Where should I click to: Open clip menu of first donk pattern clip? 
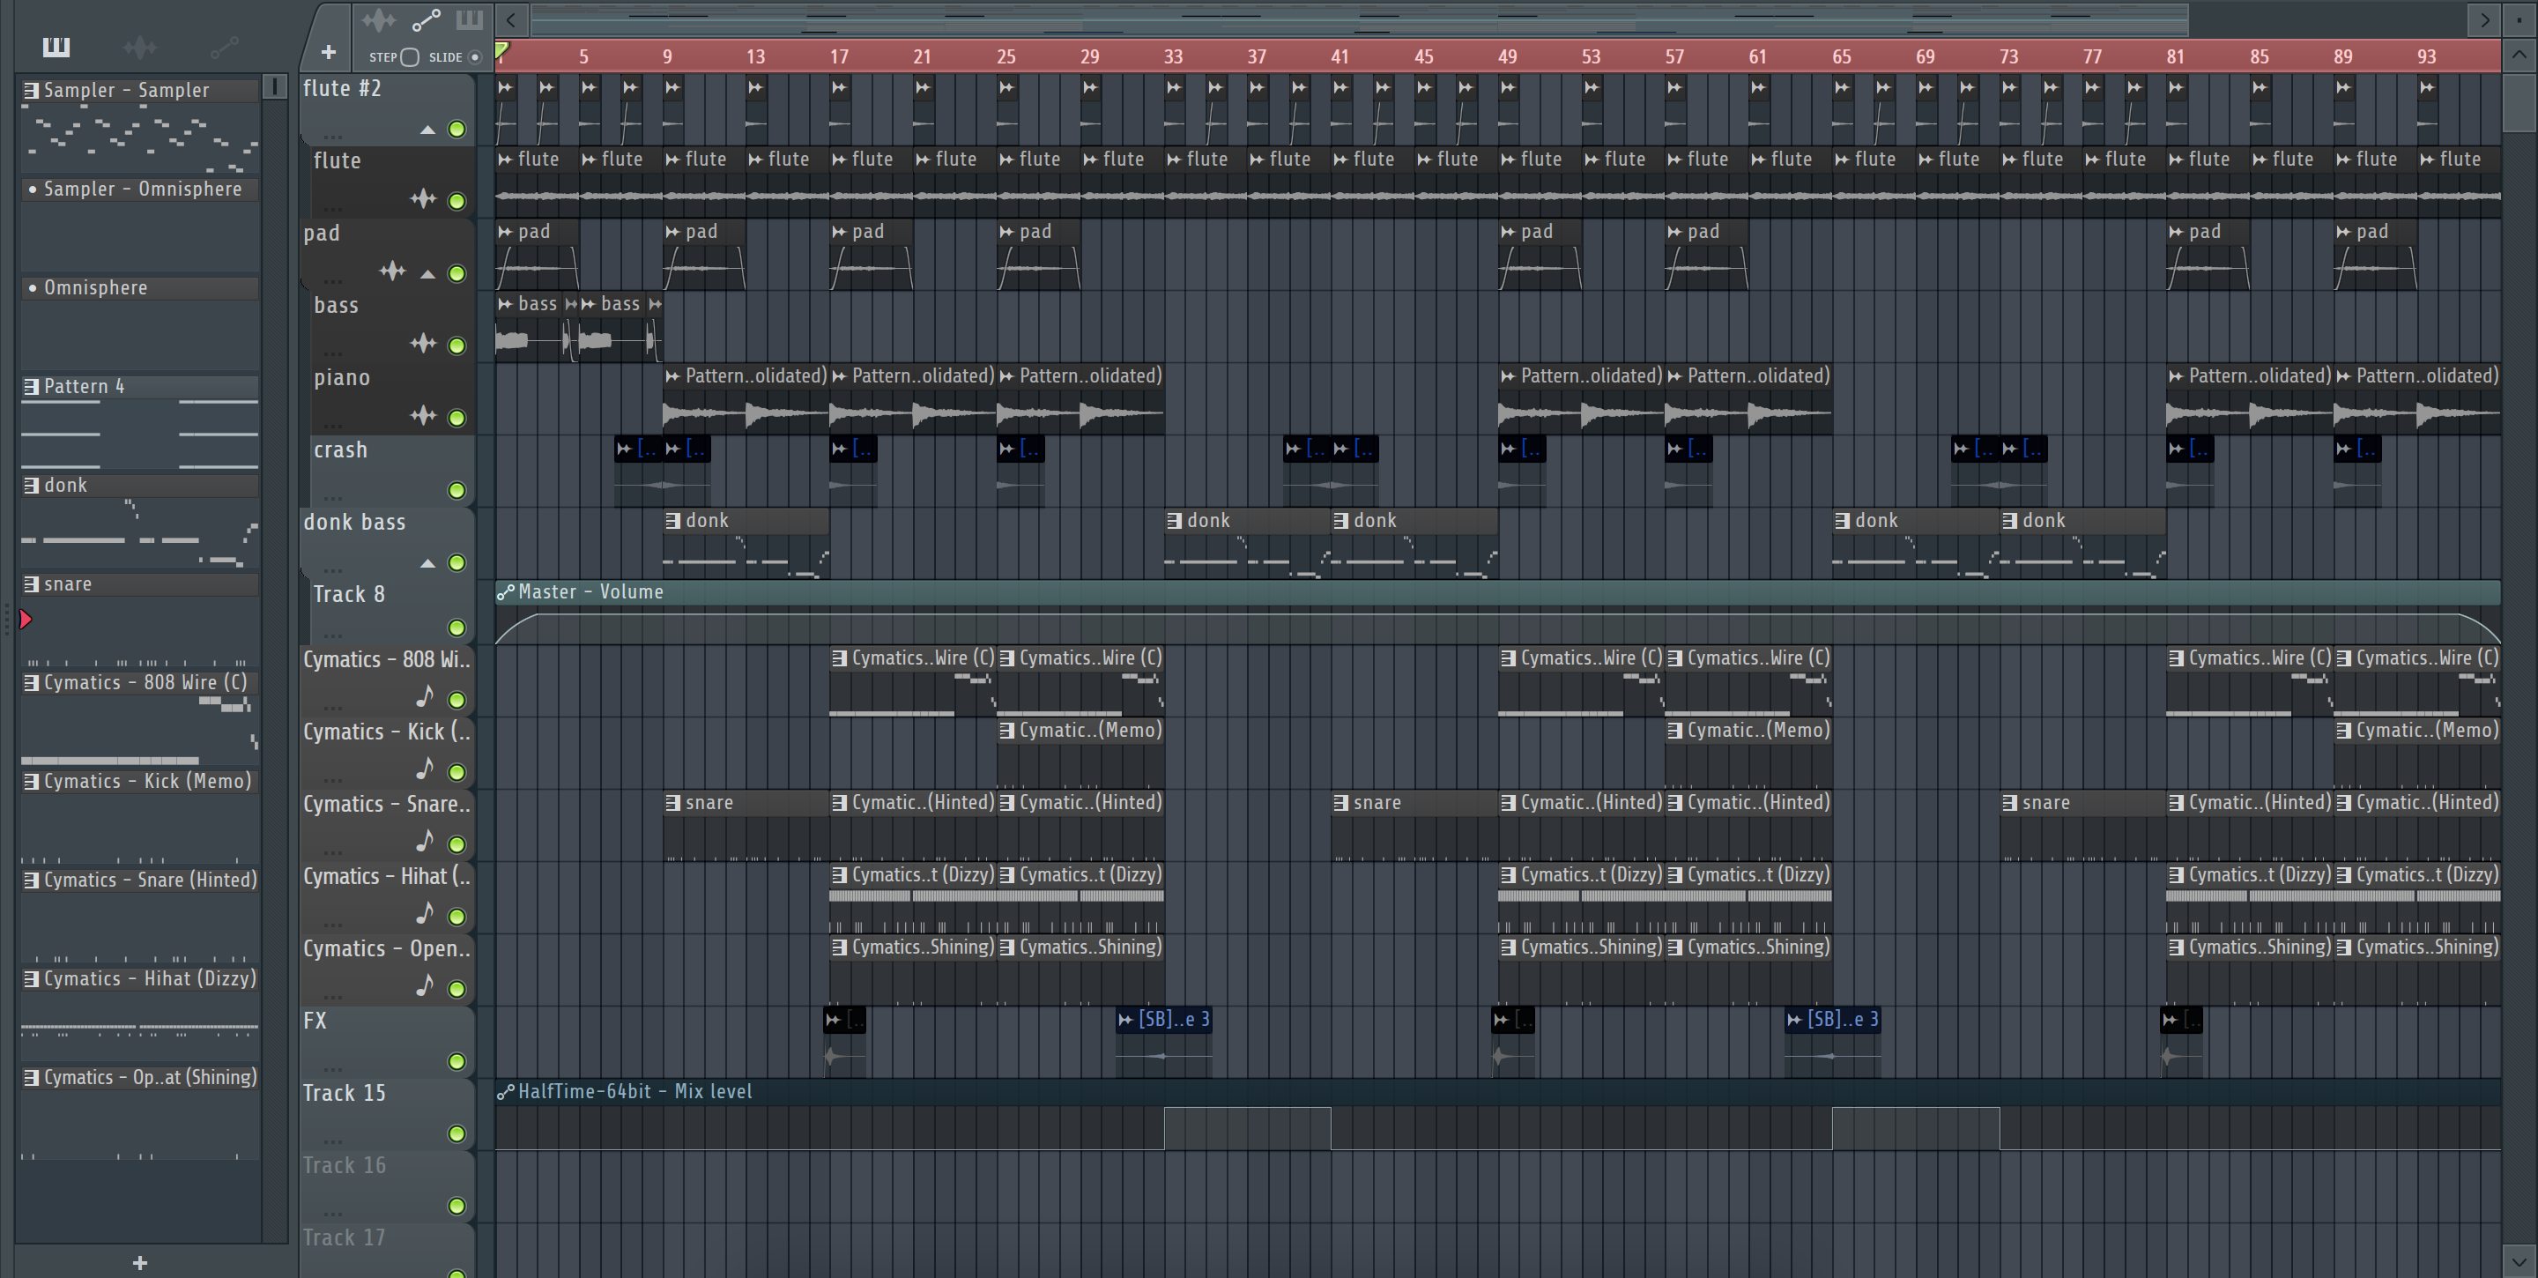pos(673,520)
